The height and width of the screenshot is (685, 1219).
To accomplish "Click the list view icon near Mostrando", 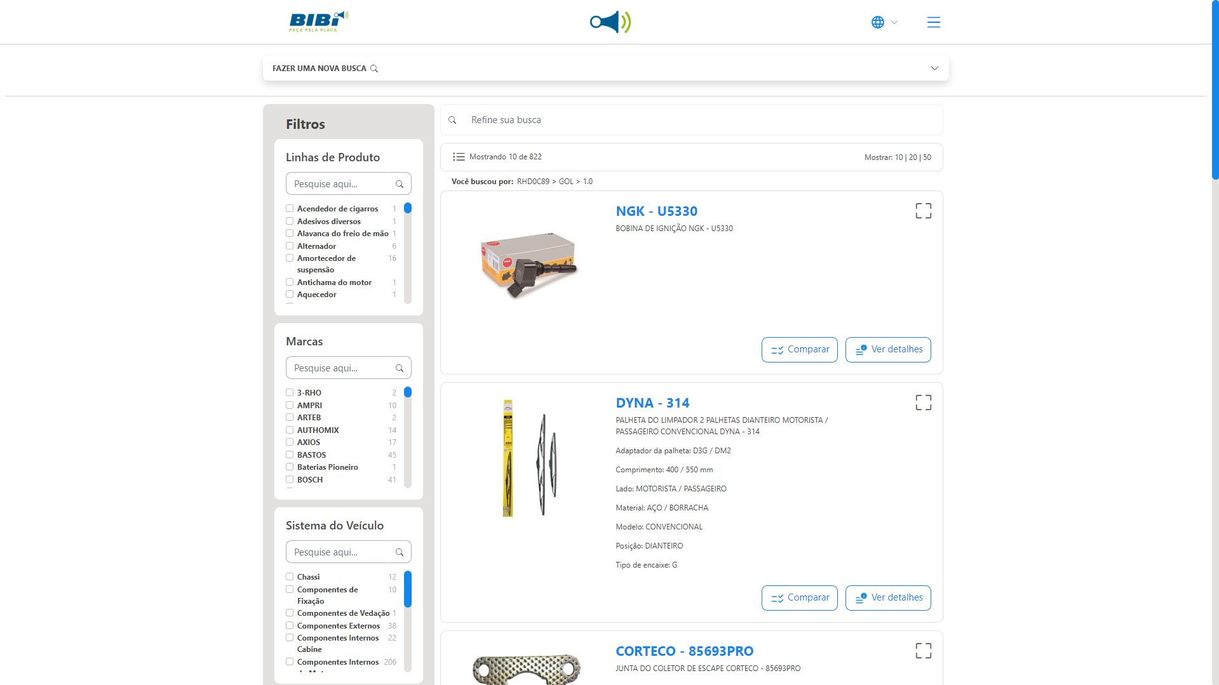I will [x=459, y=157].
